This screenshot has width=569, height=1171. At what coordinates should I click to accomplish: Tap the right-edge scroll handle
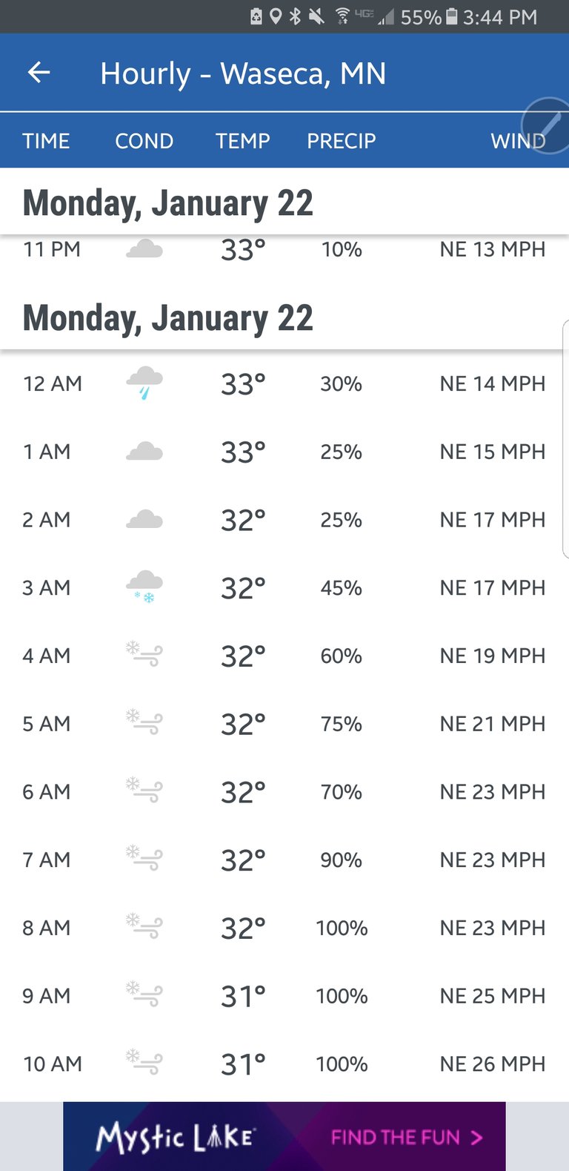pos(565,439)
